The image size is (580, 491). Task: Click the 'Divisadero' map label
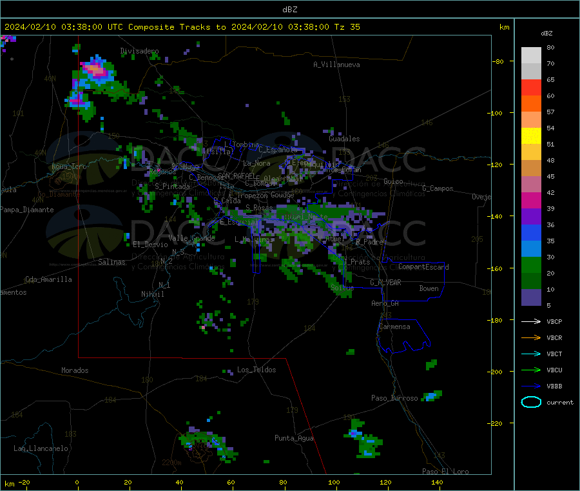coord(139,51)
